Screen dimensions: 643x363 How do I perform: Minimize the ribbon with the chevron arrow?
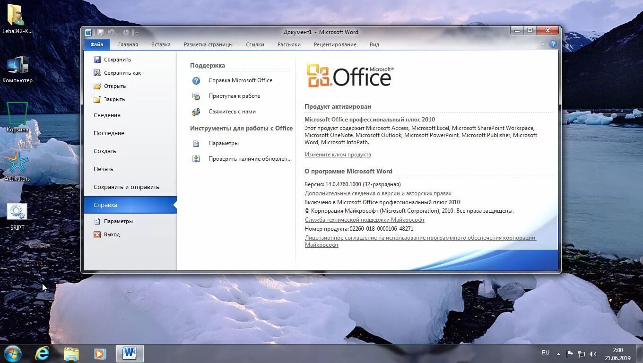coord(543,44)
